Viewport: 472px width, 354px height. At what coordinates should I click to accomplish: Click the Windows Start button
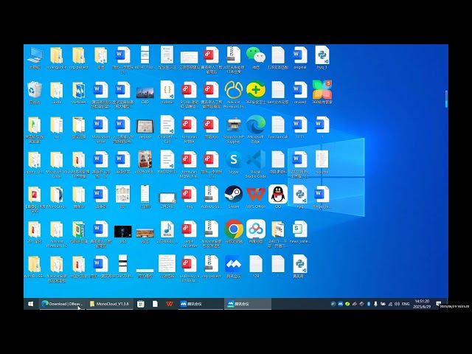click(x=30, y=303)
